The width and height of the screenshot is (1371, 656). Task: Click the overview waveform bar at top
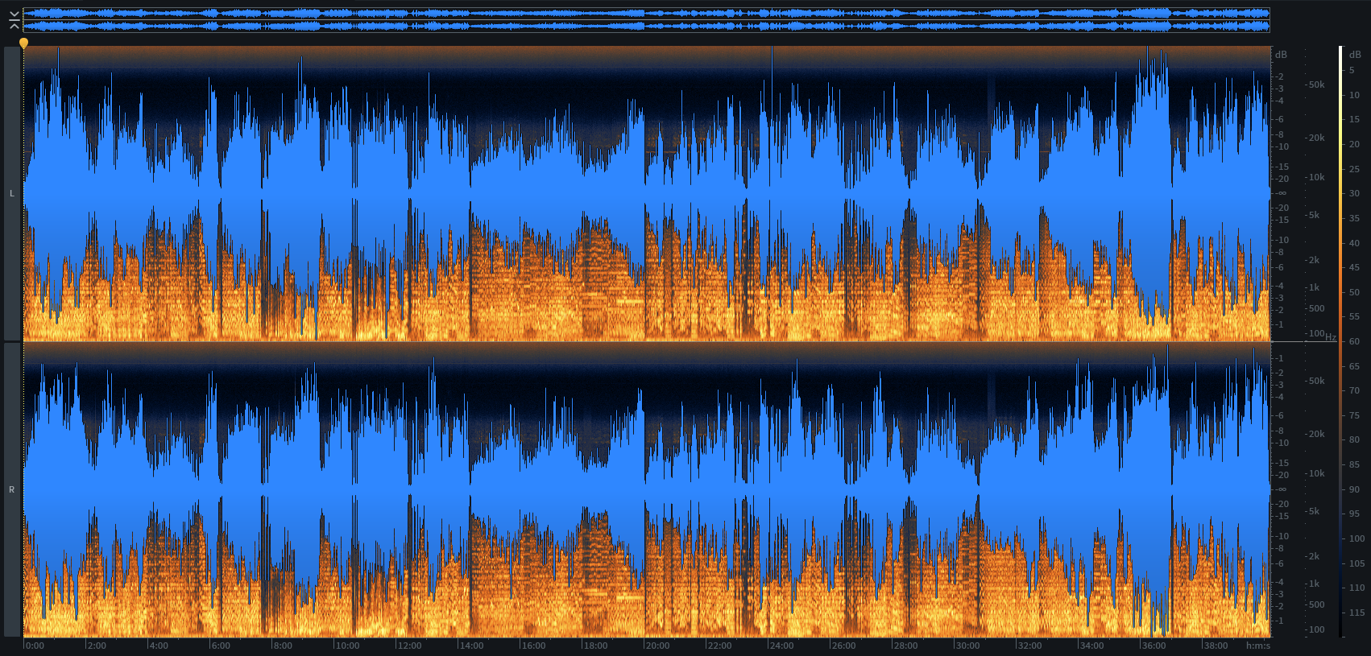pyautogui.click(x=644, y=20)
